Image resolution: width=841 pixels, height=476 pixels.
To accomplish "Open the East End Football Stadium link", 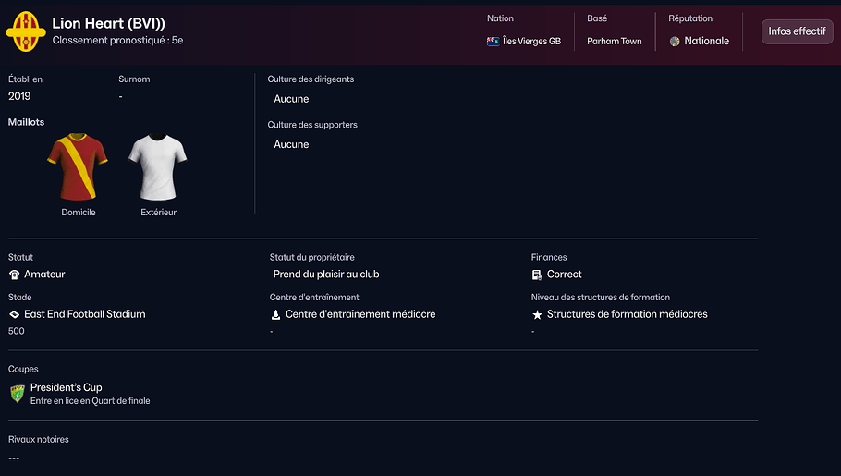I will [x=85, y=314].
